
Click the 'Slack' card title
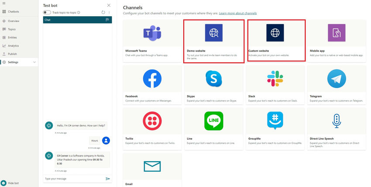tap(252, 97)
